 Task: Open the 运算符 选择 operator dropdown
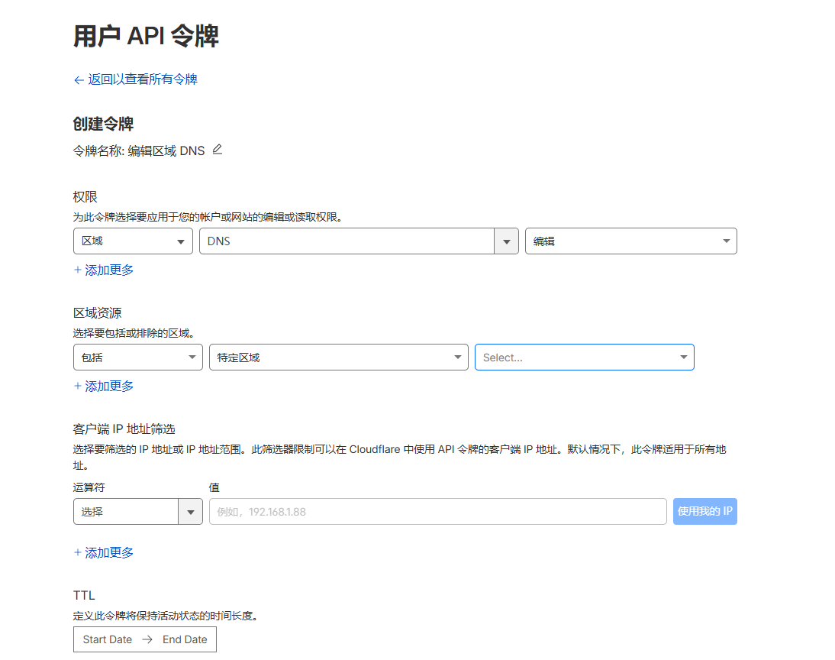click(x=138, y=511)
